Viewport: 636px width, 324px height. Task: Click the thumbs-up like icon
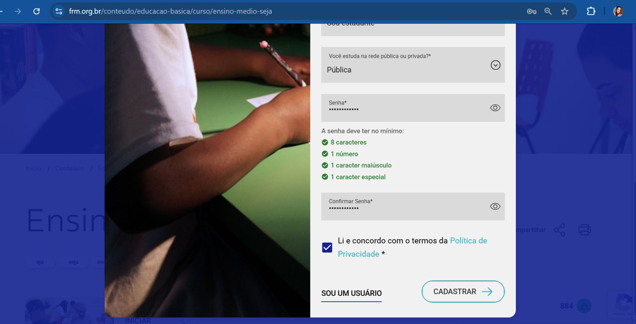click(x=584, y=306)
